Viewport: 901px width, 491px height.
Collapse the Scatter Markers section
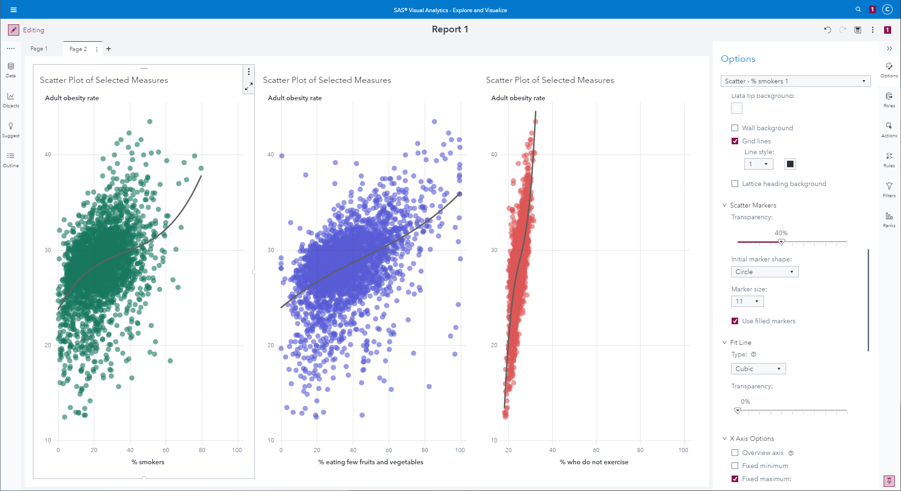725,205
